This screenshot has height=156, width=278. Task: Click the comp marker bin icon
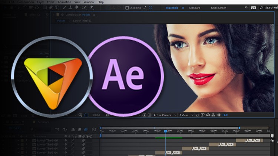[x=272, y=136]
